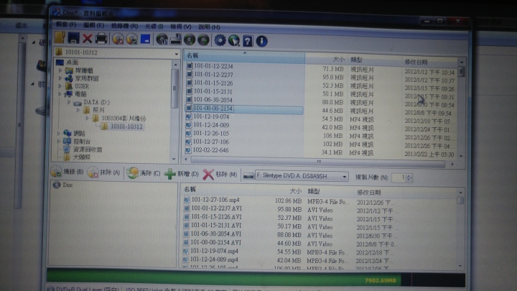
Task: Click the 新增 (D) add button
Action: point(182,174)
